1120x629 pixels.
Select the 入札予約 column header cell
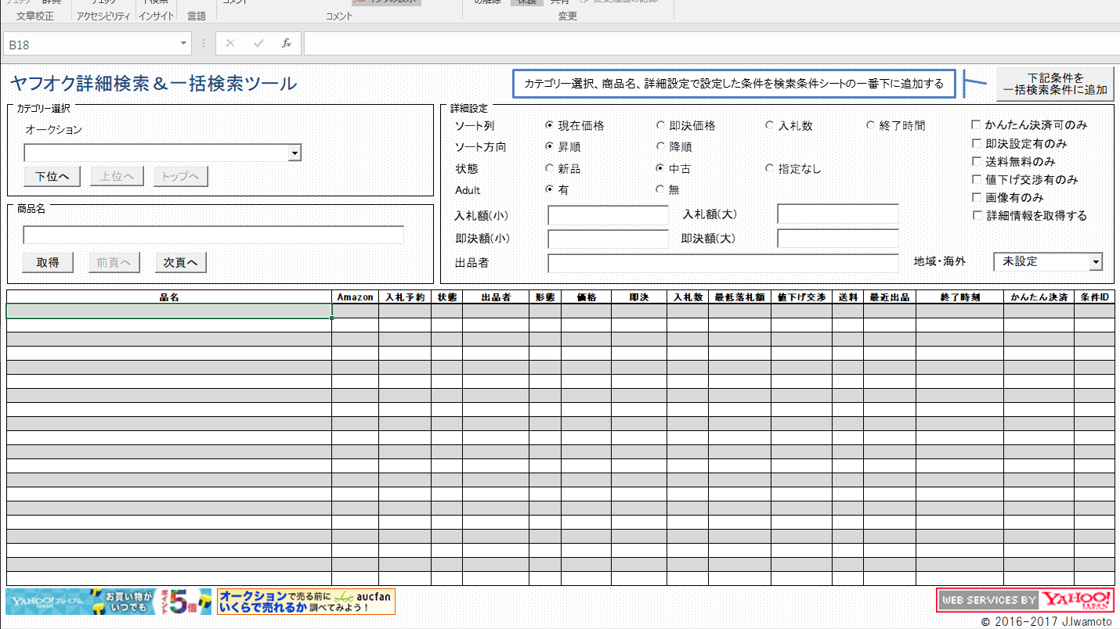tap(405, 297)
